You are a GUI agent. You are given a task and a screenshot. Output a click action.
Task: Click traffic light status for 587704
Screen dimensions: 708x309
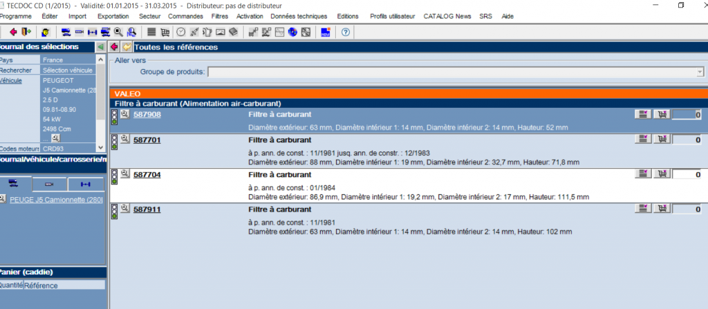click(115, 176)
